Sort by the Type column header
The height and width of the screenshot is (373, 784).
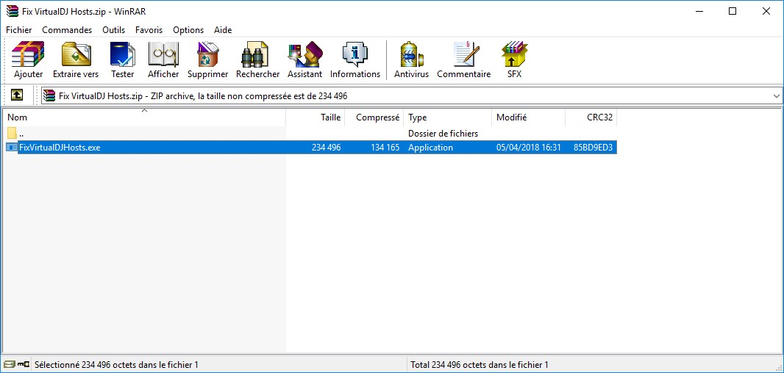(x=447, y=117)
